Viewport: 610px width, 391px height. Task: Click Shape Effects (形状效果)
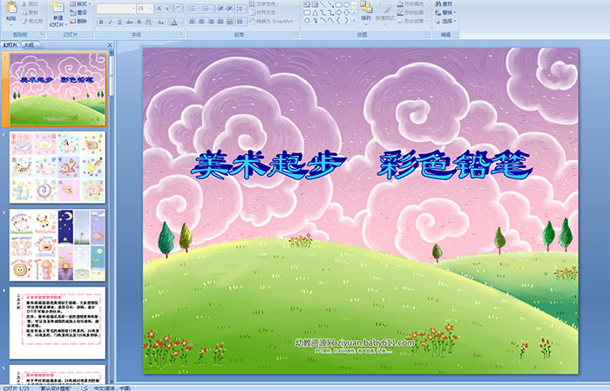410,21
